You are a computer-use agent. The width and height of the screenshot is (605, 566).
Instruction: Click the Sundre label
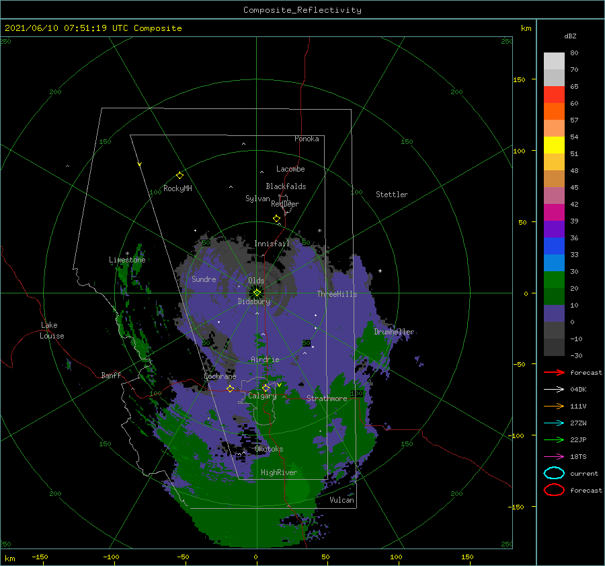click(204, 279)
